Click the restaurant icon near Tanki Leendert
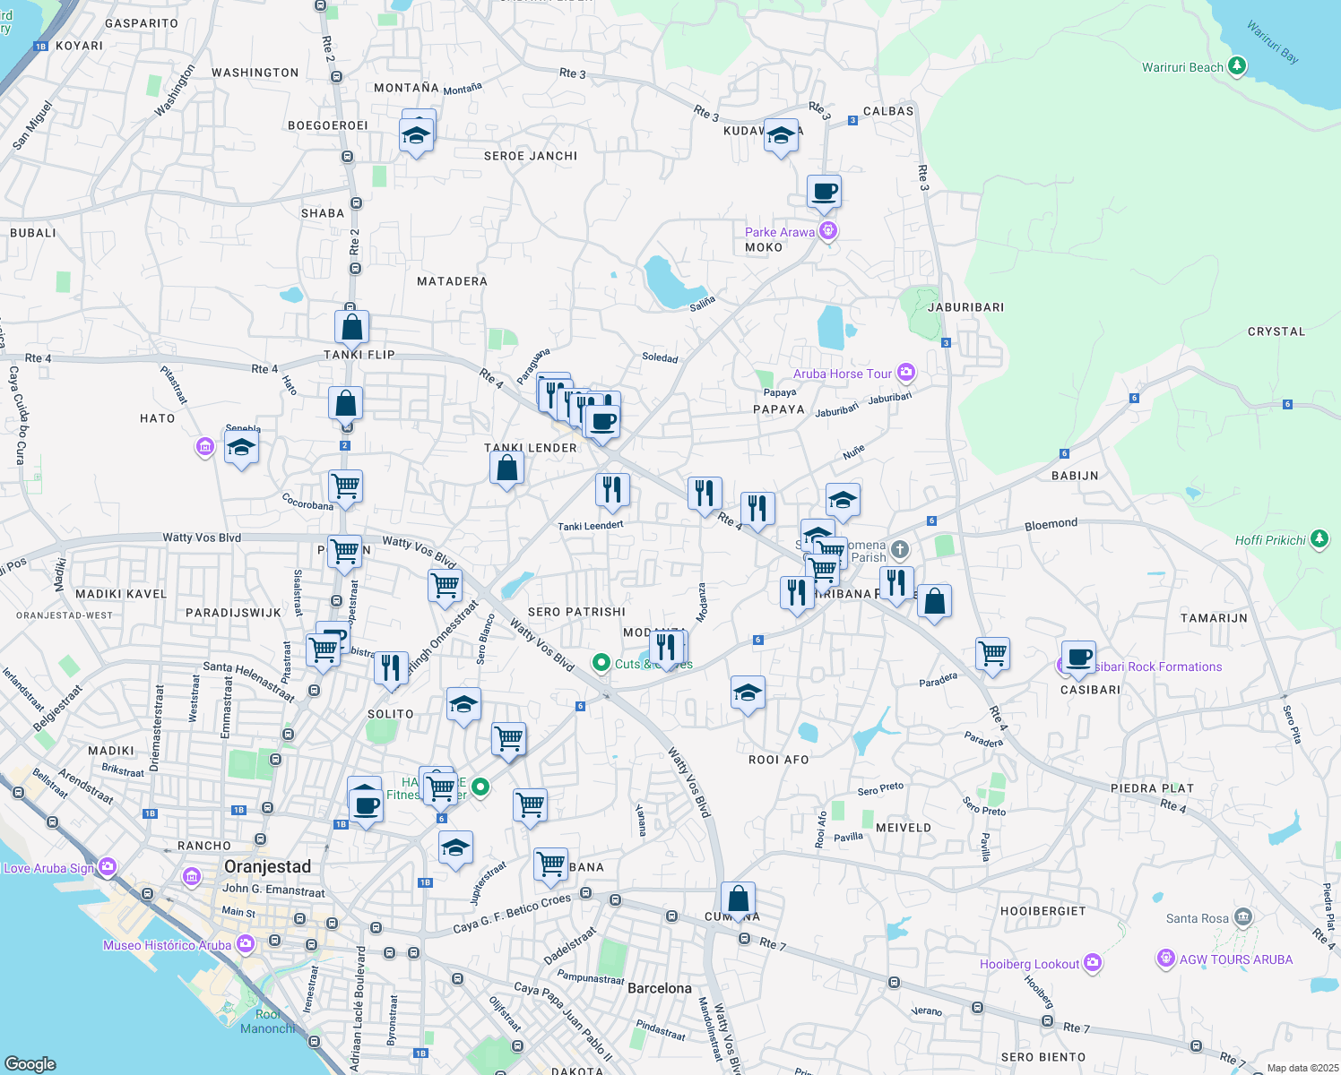This screenshot has height=1075, width=1341. [x=612, y=489]
